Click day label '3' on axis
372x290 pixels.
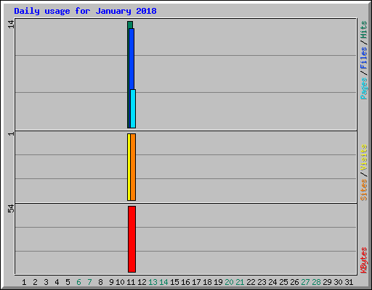pos(46,282)
